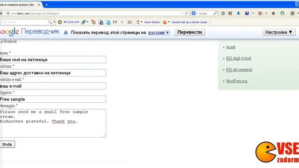The image size is (299, 168).
Task: Click the Messaggio textarea resize grip
Action: point(104,136)
